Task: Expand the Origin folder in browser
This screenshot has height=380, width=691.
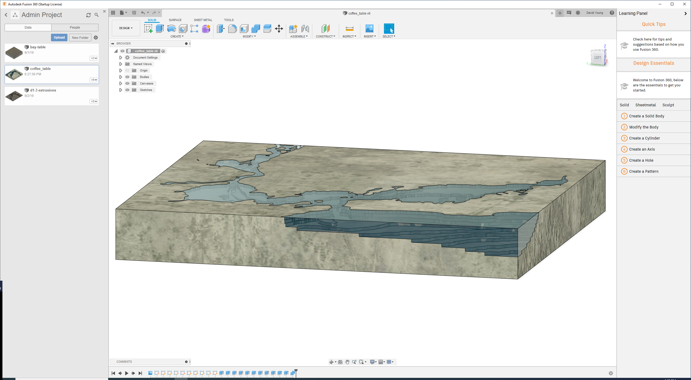Action: pyautogui.click(x=121, y=70)
